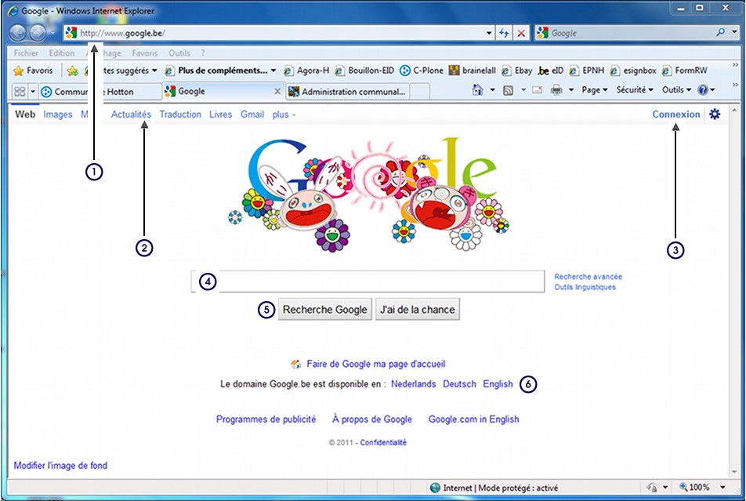Click the Favoris star button
746x501 pixels.
pos(33,71)
